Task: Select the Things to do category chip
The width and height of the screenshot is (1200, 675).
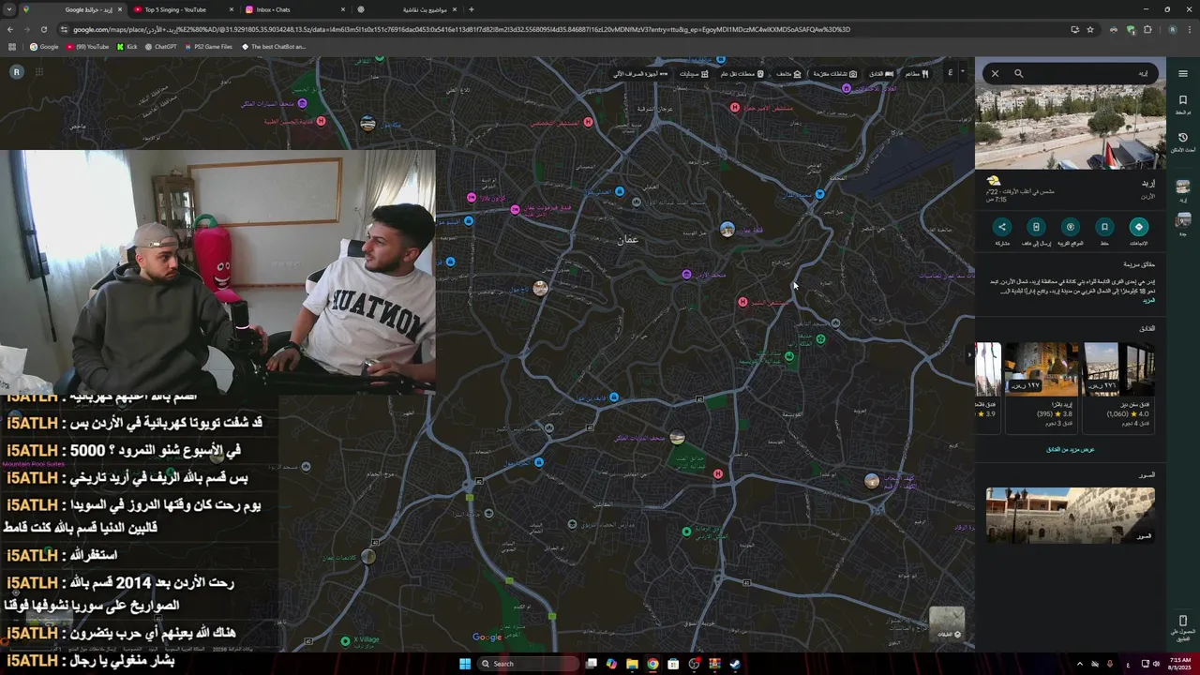Action: coord(834,73)
